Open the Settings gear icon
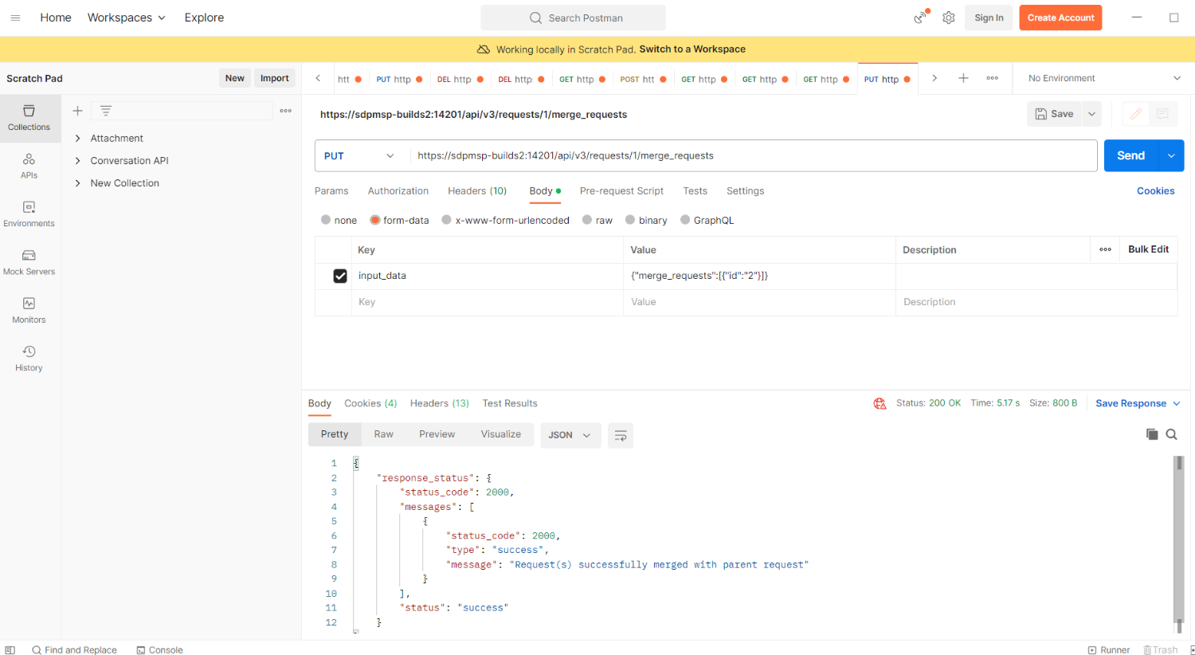The height and width of the screenshot is (655, 1195). (948, 18)
